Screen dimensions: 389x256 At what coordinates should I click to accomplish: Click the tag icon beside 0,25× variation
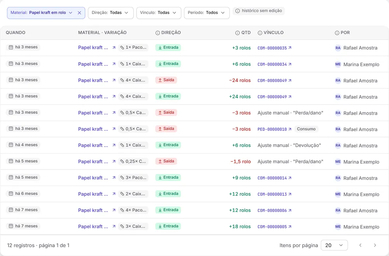point(122,161)
